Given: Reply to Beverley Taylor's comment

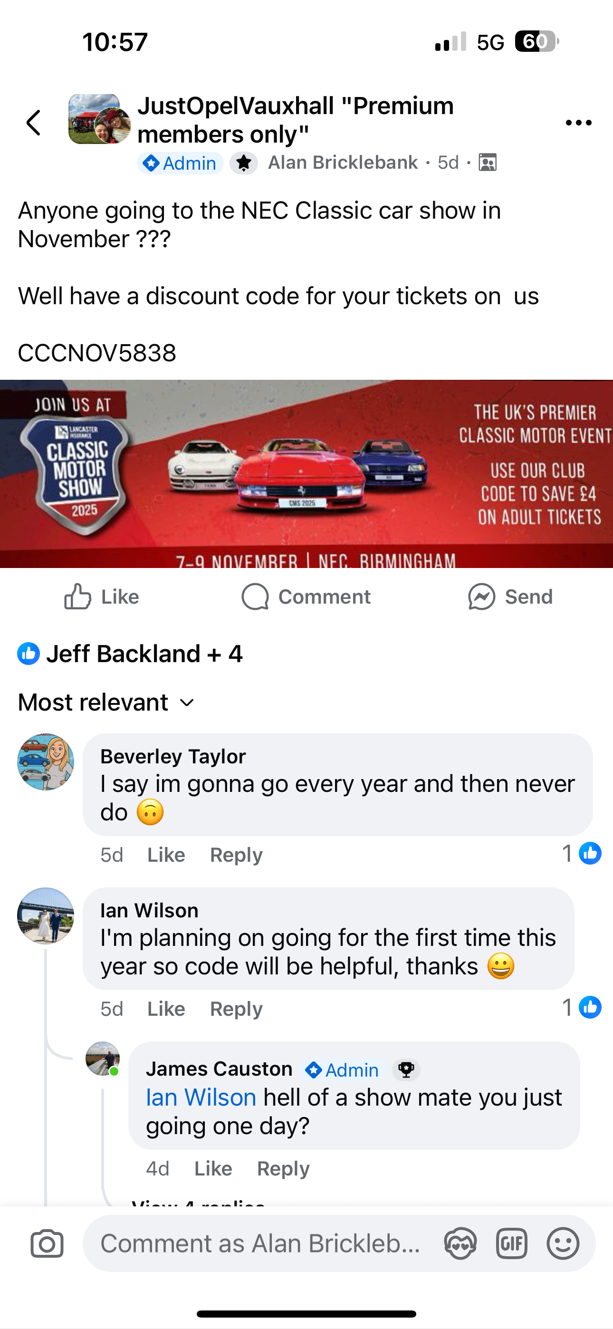Looking at the screenshot, I should 236,855.
